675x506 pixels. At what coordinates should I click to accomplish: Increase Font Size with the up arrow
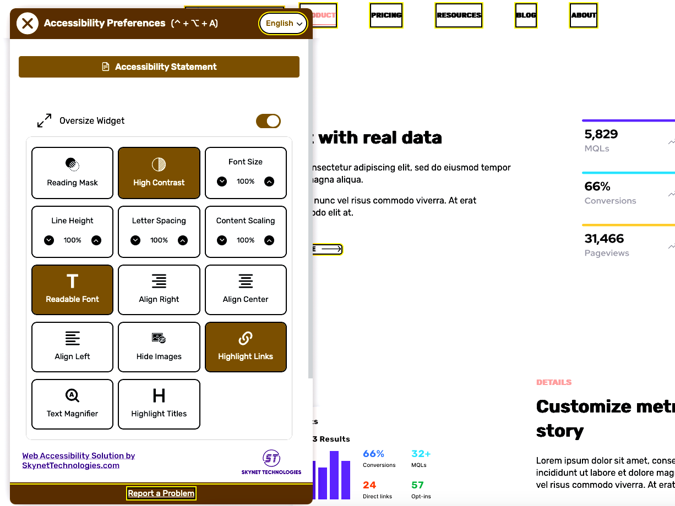[x=269, y=182]
